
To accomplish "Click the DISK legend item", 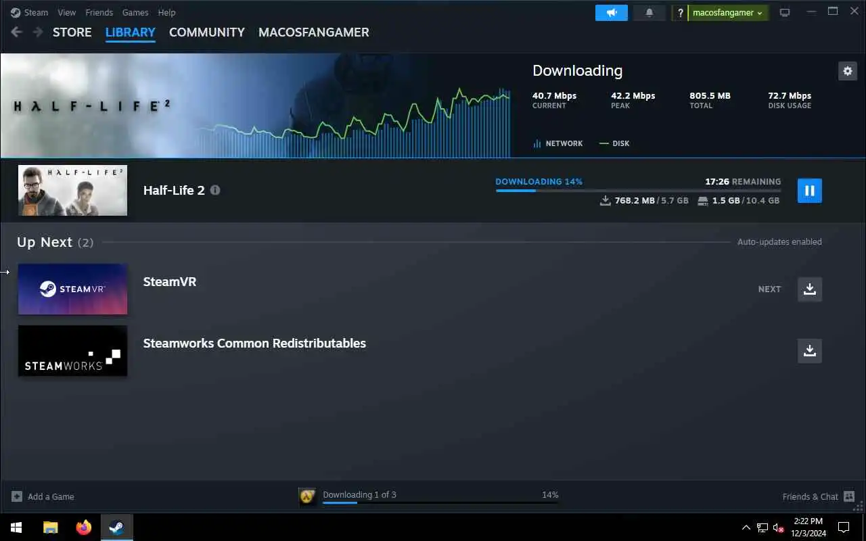I will pyautogui.click(x=614, y=143).
